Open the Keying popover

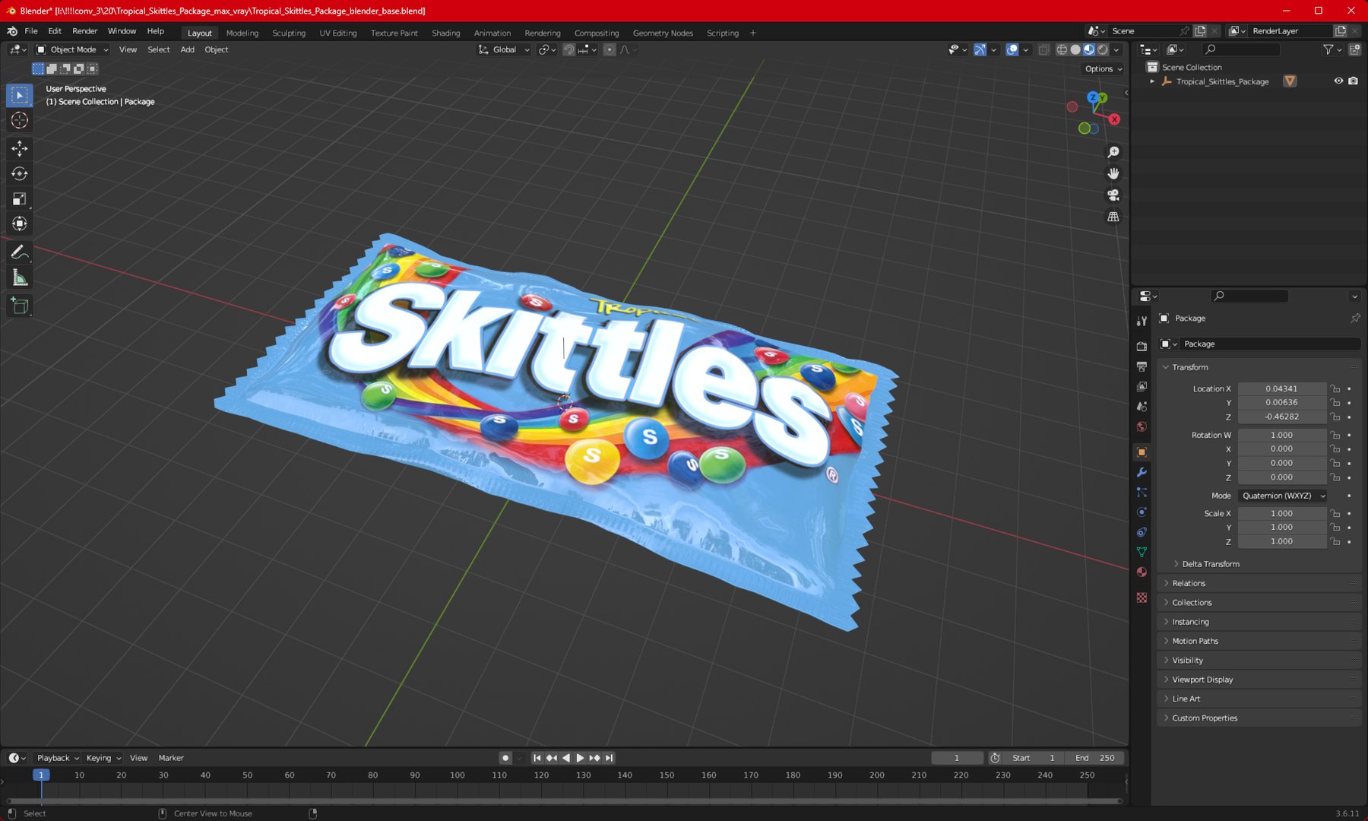pos(103,758)
